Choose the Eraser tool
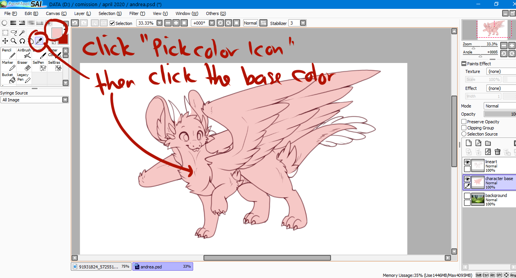This screenshot has height=278, width=516. pyautogui.click(x=24, y=66)
